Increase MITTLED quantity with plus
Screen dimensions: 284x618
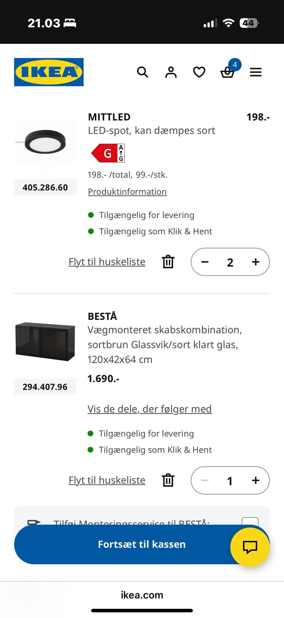click(x=256, y=262)
